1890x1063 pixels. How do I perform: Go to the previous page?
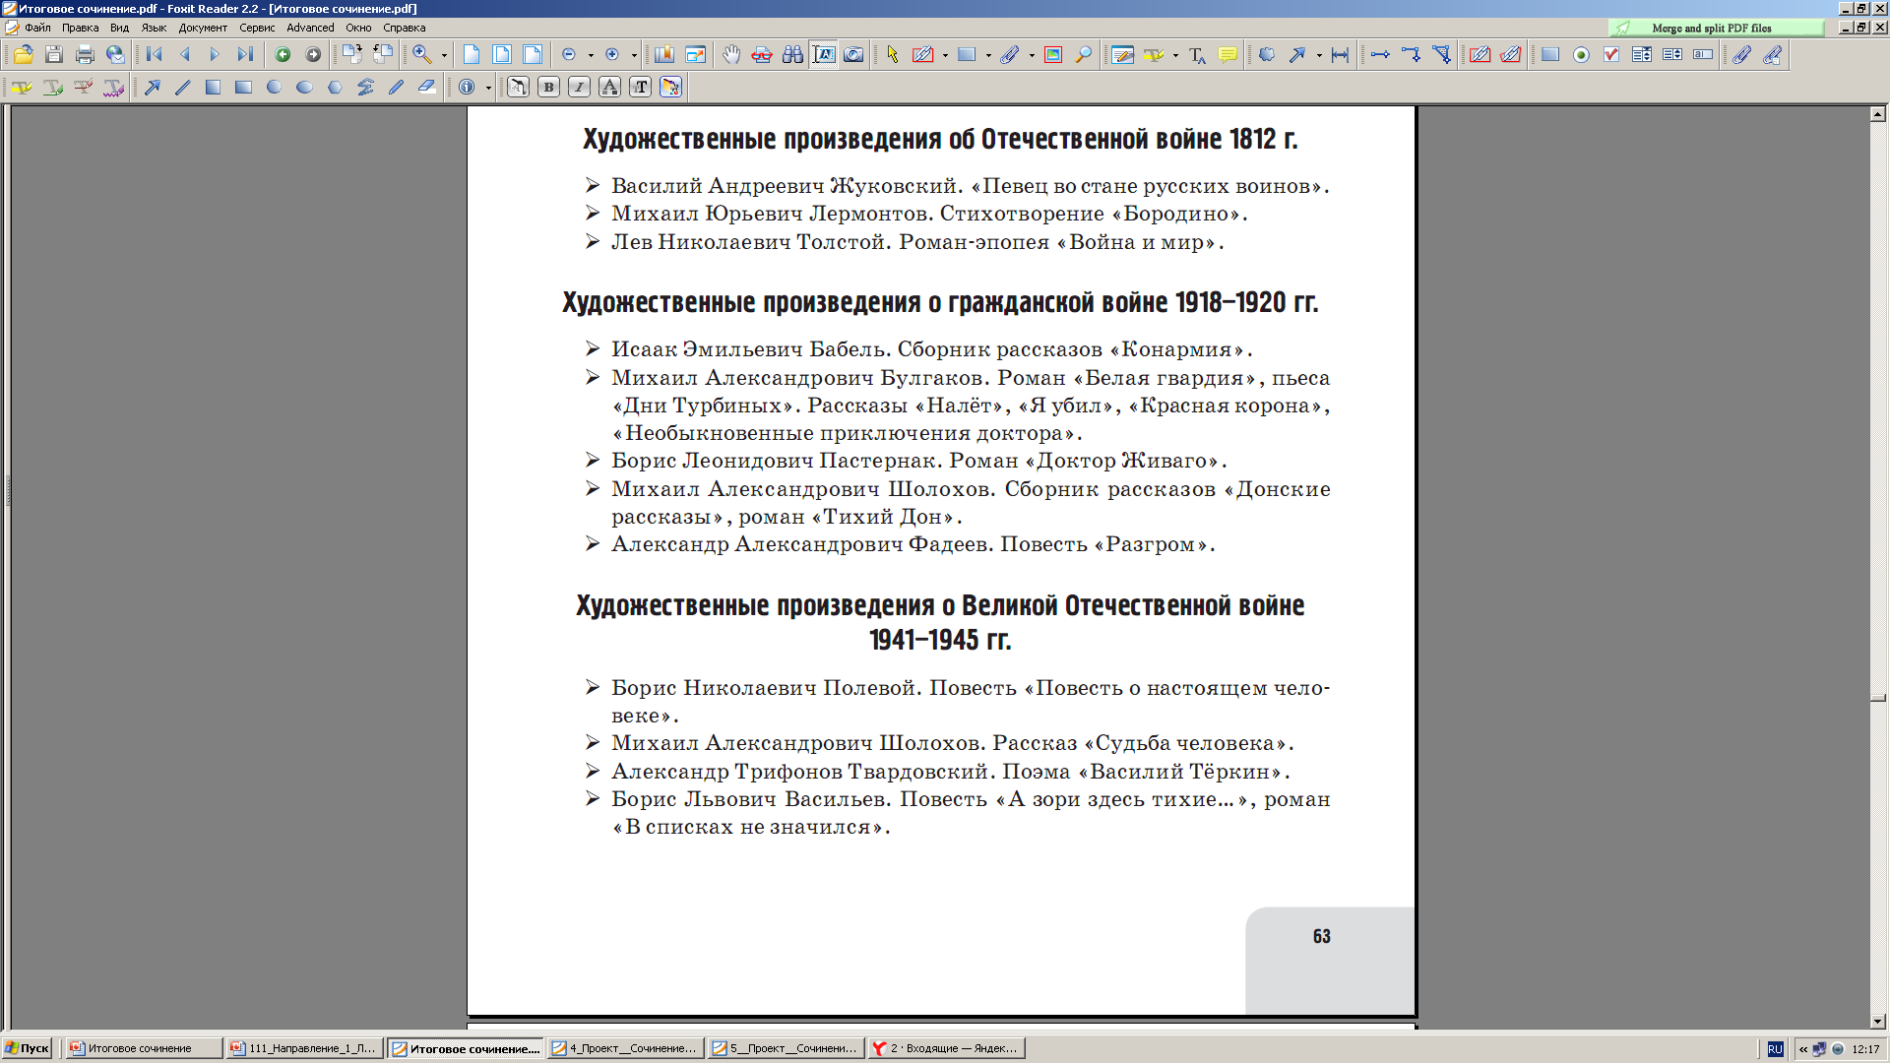(x=185, y=55)
